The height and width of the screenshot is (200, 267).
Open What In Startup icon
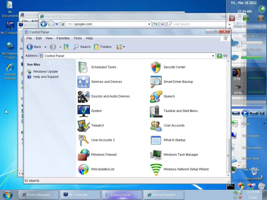point(156,140)
